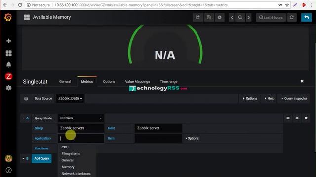This screenshot has width=316, height=177.
Task: Share the dashboard
Action: (197, 18)
